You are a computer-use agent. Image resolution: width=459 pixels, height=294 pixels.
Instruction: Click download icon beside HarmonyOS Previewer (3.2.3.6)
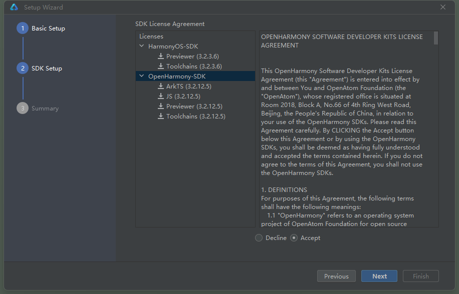pyautogui.click(x=161, y=56)
